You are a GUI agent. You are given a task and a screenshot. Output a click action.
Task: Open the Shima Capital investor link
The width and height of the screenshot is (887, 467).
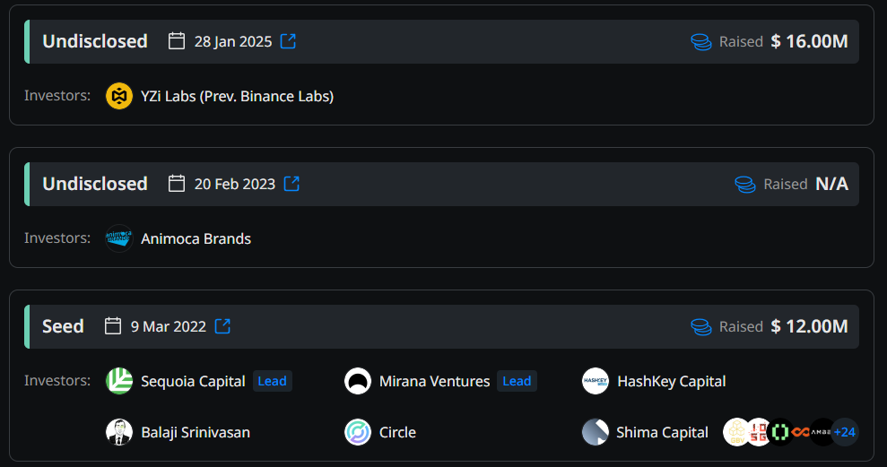coord(662,433)
